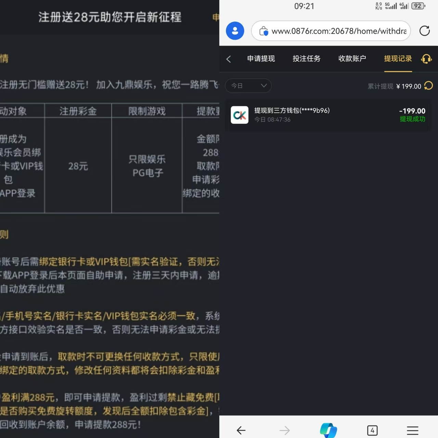Tap the 只限娱乐 PG电子 table cell
Image resolution: width=438 pixels, height=438 pixels.
coord(147,166)
